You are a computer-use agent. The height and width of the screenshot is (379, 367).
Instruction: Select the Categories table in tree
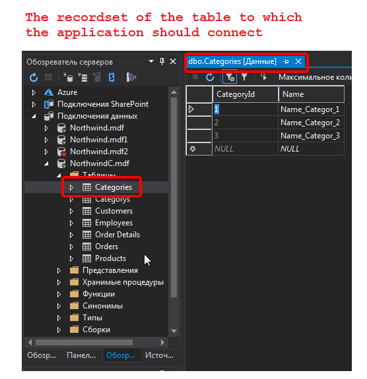[x=114, y=187]
